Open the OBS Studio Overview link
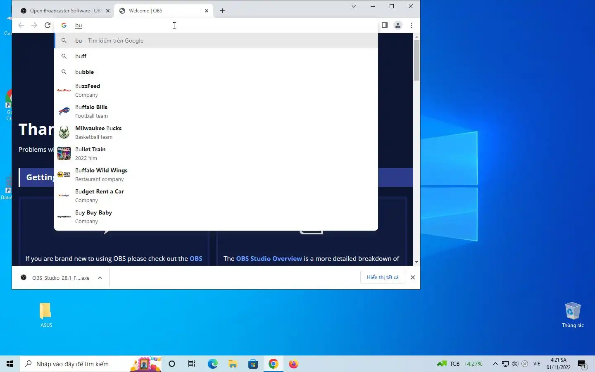Viewport: 595px width, 372px height. (269, 259)
